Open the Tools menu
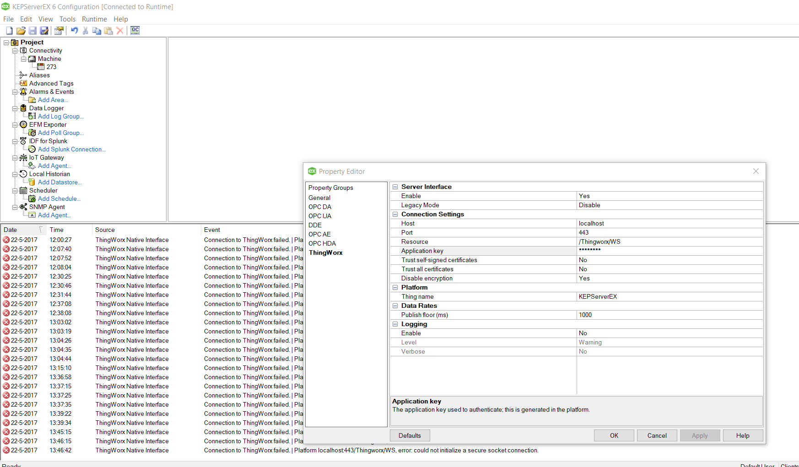This screenshot has width=799, height=467. click(x=67, y=19)
